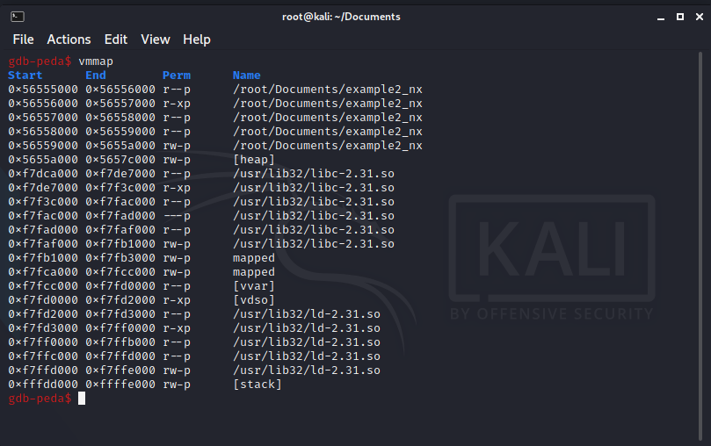Click start address 0xf7de7000
711x446 pixels.
pyautogui.click(x=43, y=188)
